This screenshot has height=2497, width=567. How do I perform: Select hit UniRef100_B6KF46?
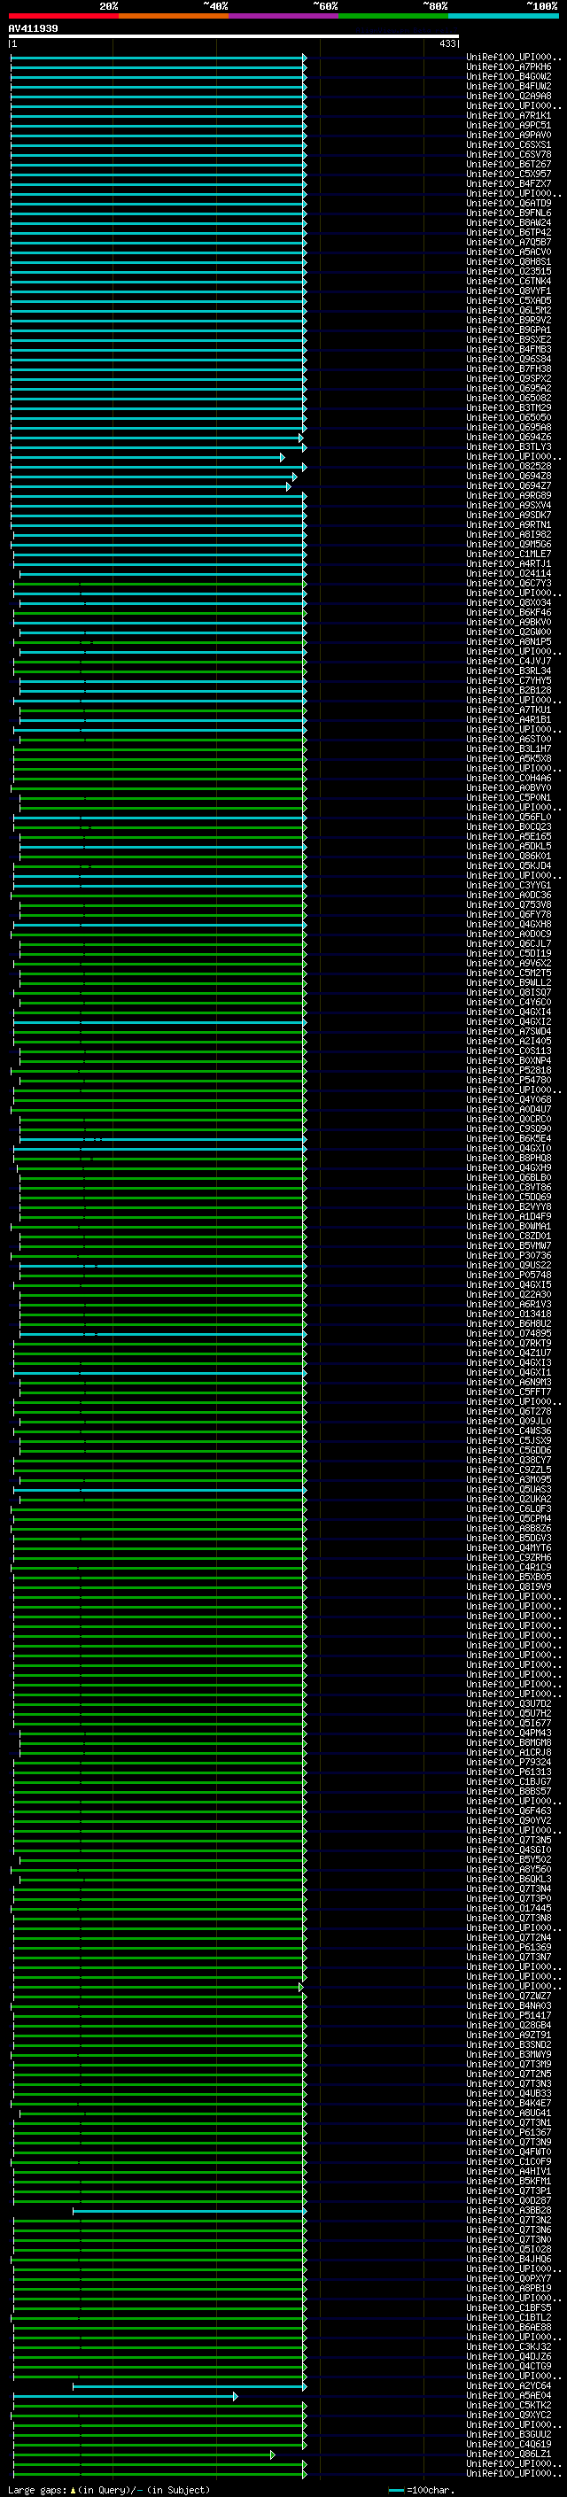tap(509, 613)
